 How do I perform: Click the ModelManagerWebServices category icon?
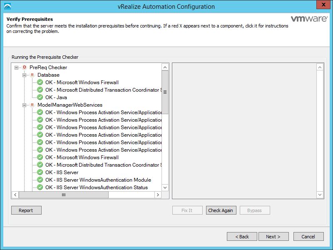pyautogui.click(x=32, y=105)
